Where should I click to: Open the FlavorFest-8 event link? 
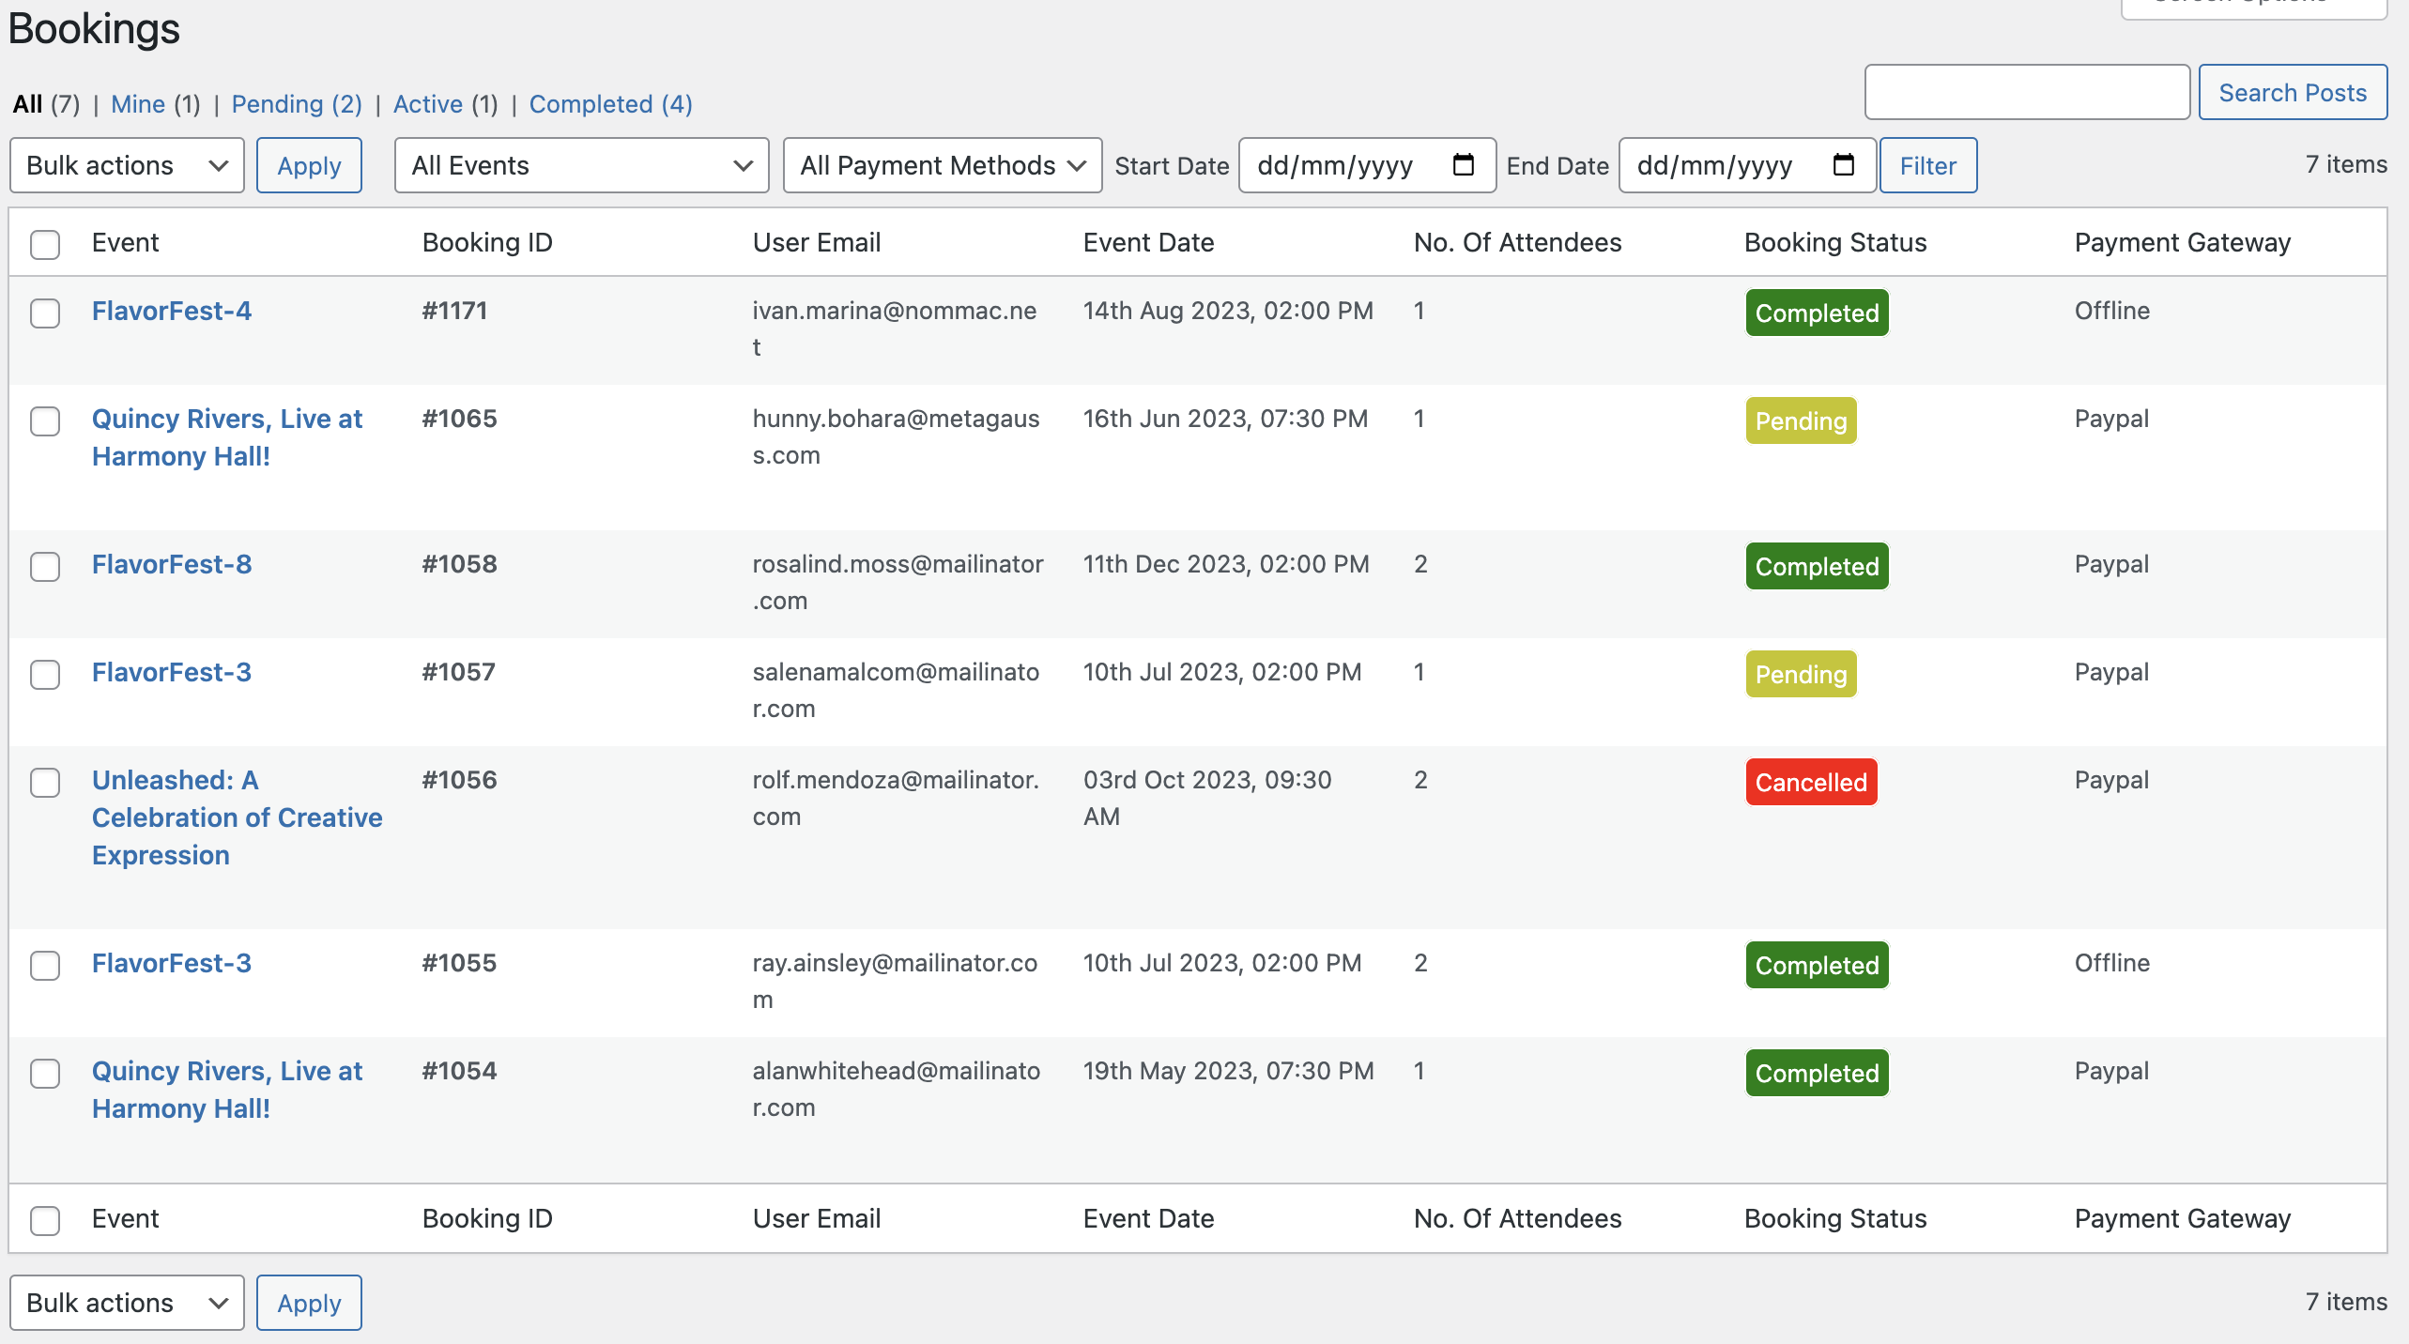172,564
